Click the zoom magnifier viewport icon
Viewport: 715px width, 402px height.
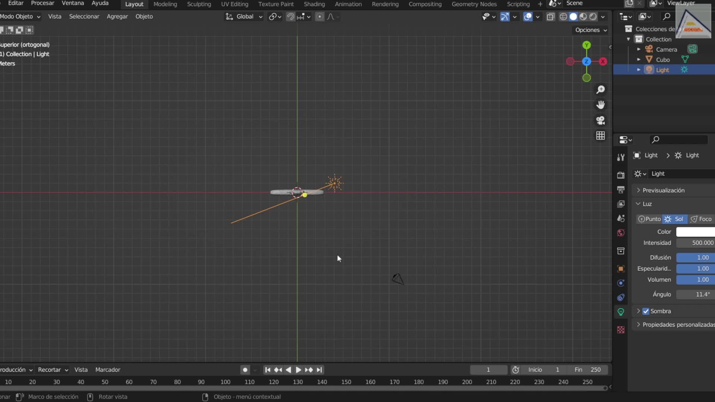tap(600, 90)
